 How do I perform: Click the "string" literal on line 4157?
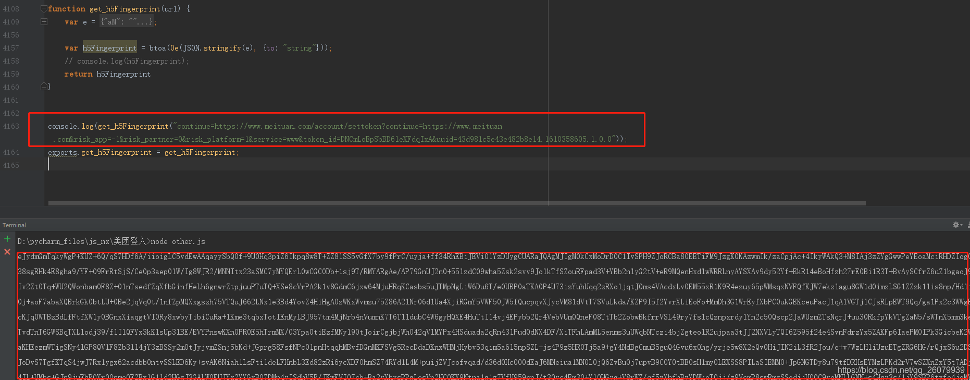pyautogui.click(x=300, y=48)
